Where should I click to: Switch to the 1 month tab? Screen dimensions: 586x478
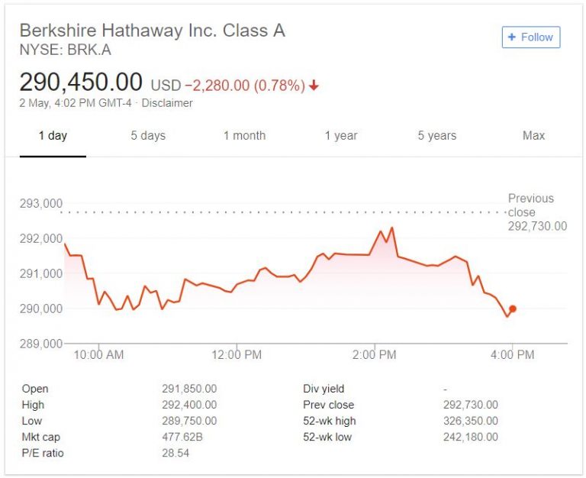tap(244, 136)
